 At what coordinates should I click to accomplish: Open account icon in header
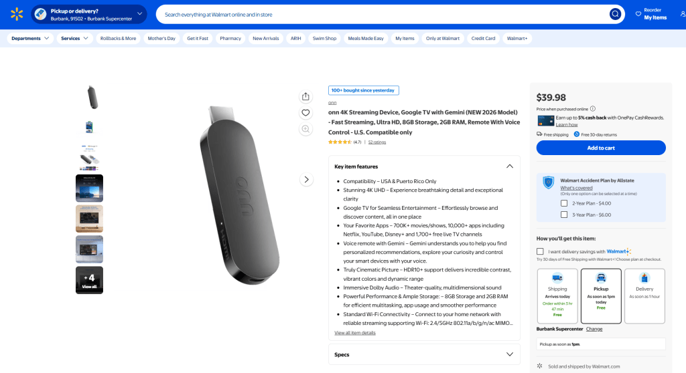click(683, 14)
